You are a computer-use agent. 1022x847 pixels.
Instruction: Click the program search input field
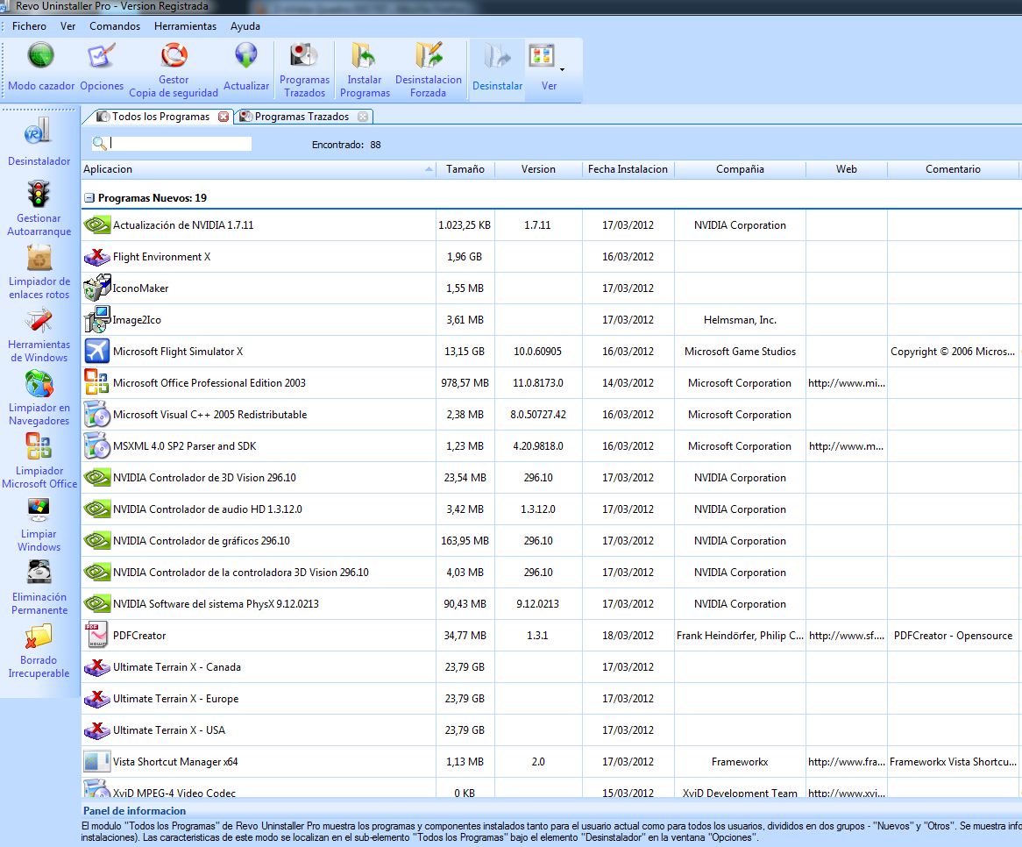[x=180, y=144]
